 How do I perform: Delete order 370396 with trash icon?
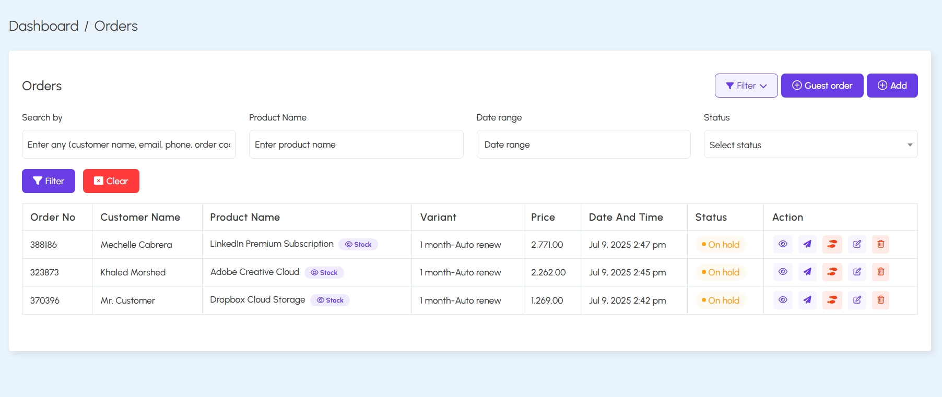(881, 300)
